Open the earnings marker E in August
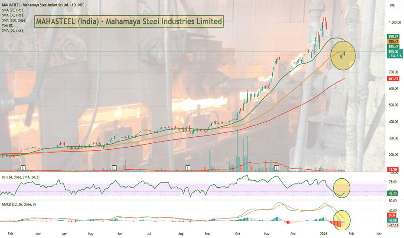This screenshot has height=238, width=404. click(x=188, y=168)
